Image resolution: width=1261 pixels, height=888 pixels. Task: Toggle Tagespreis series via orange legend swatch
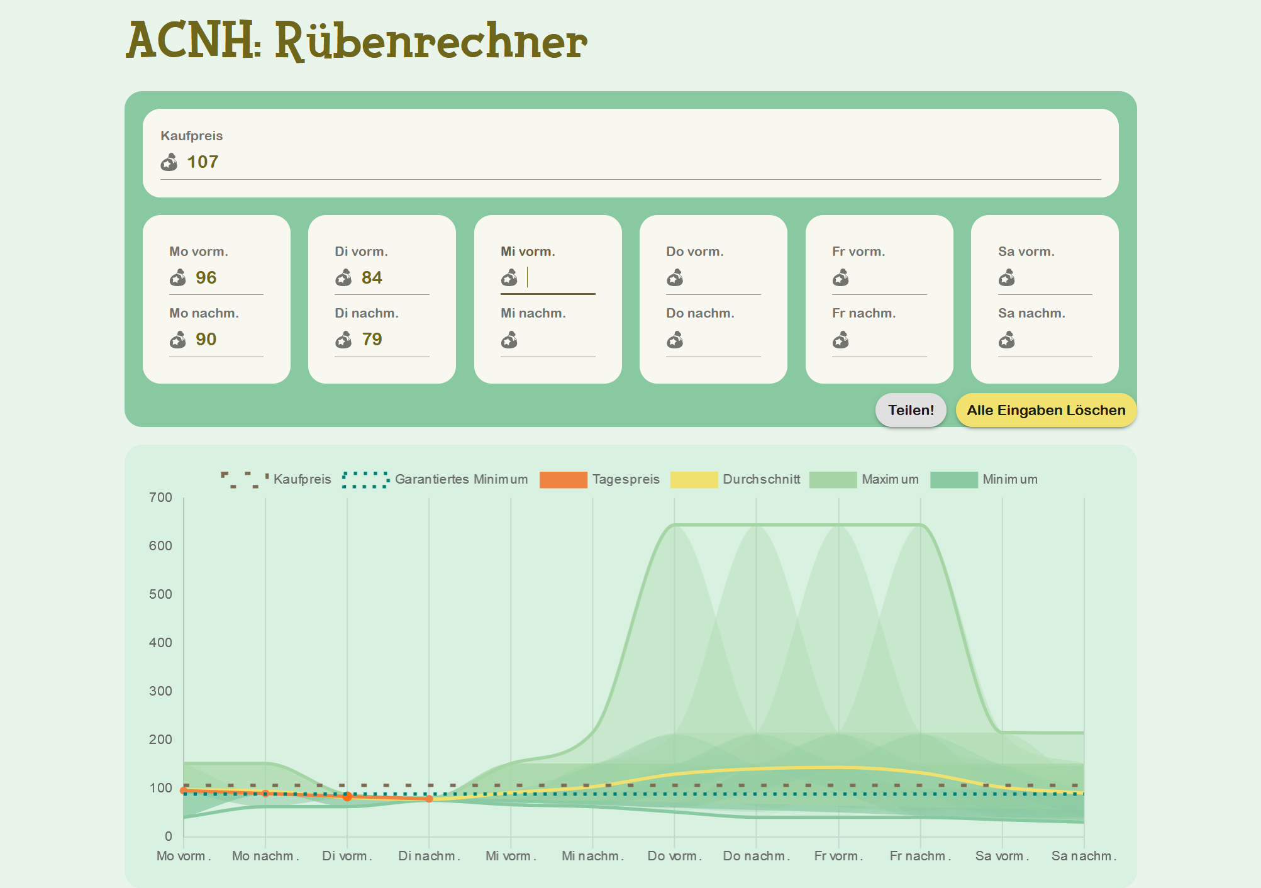pos(564,479)
